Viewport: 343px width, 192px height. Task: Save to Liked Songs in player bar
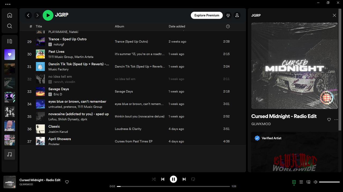click(x=67, y=182)
